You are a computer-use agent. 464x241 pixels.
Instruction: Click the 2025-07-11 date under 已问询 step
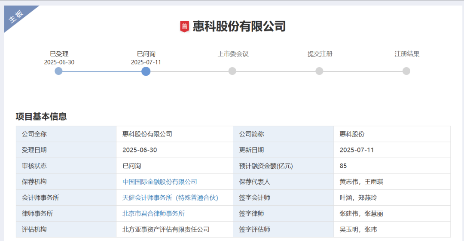click(x=146, y=62)
